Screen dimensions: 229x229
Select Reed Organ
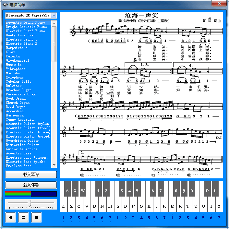(29, 107)
